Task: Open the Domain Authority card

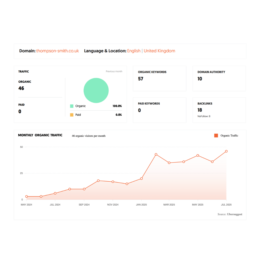Action: point(219,78)
